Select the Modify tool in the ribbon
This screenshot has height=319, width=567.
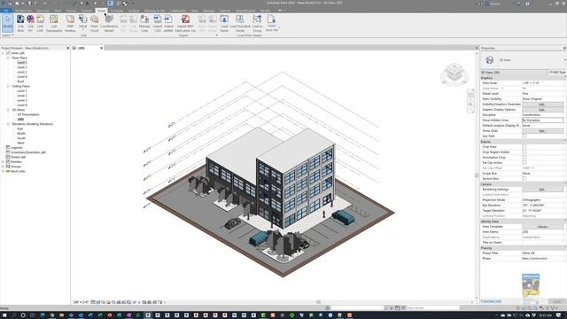pos(7,23)
